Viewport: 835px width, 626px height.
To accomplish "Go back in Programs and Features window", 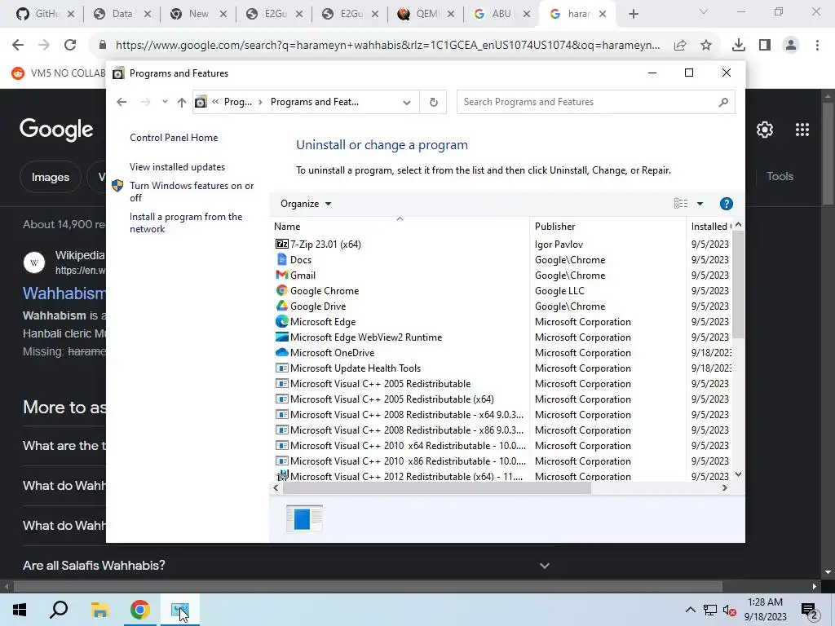I will click(x=121, y=102).
